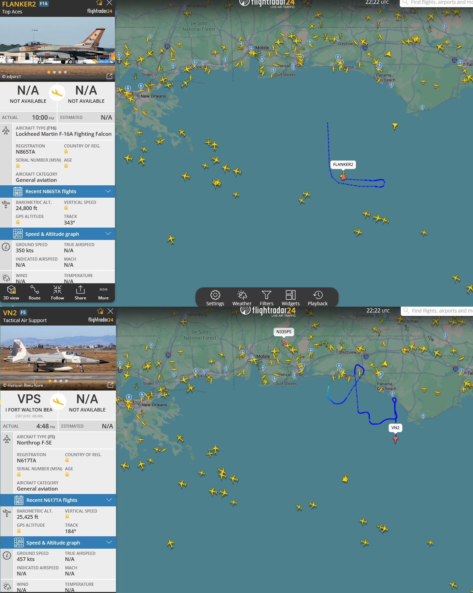Open the Weather layer options
The image size is (473, 593).
point(242,298)
